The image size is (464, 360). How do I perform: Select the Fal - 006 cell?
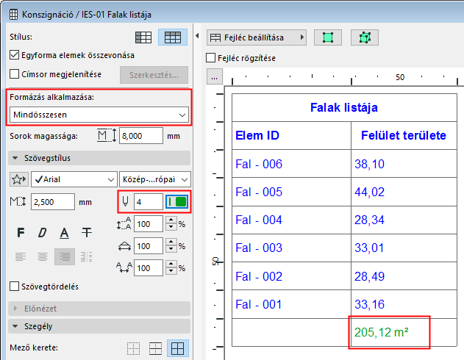tap(291, 164)
